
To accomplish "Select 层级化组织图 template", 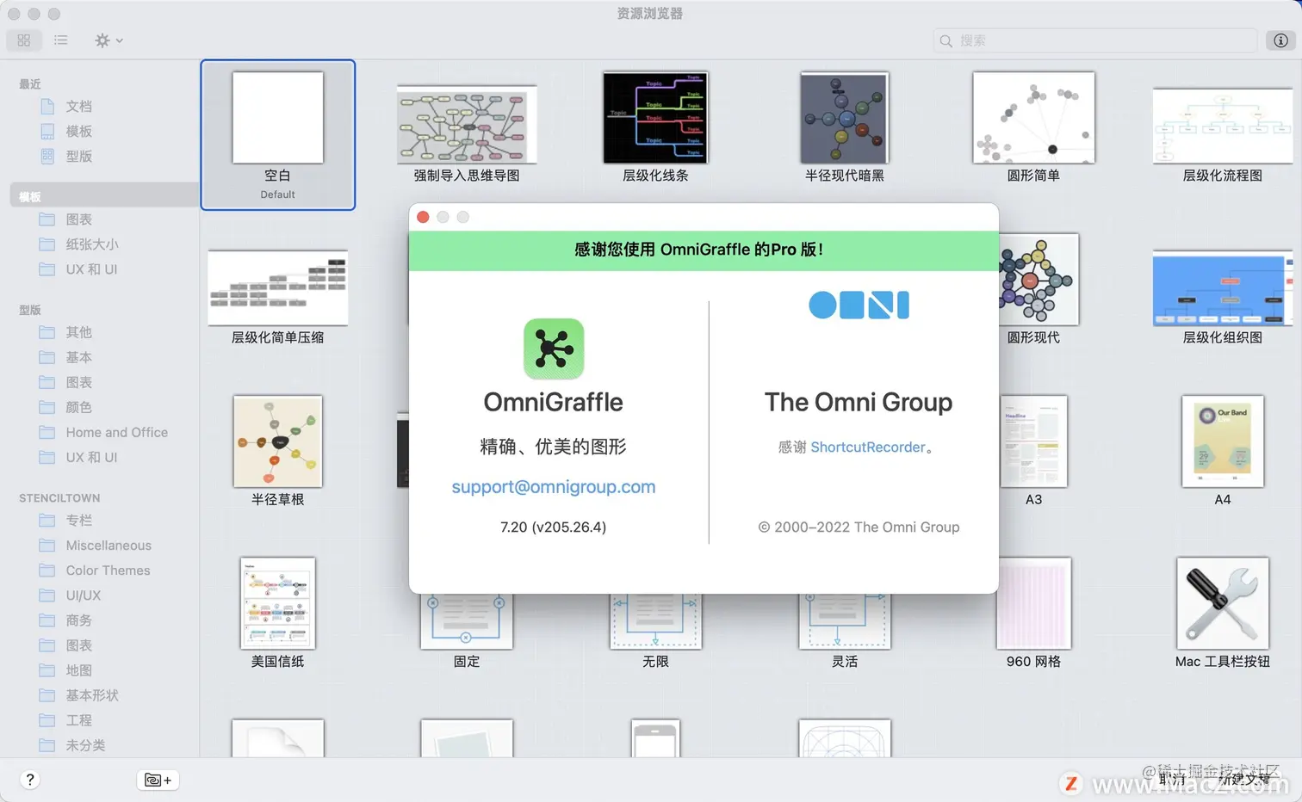I will pos(1222,288).
